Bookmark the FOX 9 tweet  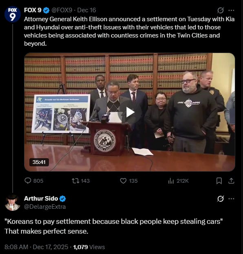219,181
